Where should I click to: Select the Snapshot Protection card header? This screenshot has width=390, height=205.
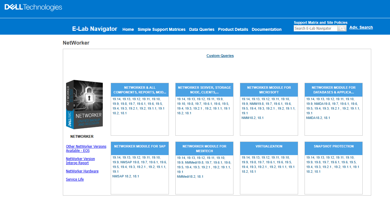pyautogui.click(x=334, y=149)
